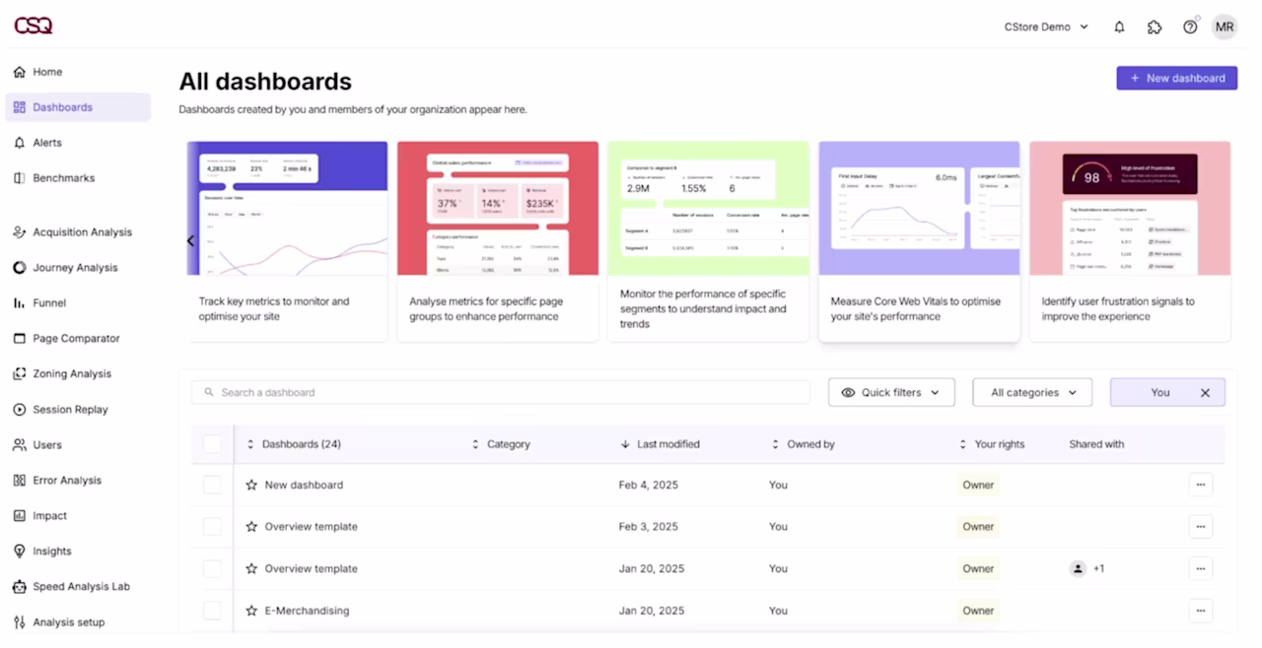Focus the Search a dashboard field

point(501,392)
